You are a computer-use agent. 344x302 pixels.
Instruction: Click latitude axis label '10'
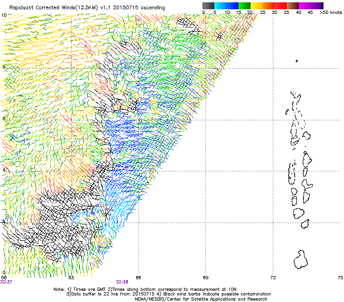[x=4, y=15]
